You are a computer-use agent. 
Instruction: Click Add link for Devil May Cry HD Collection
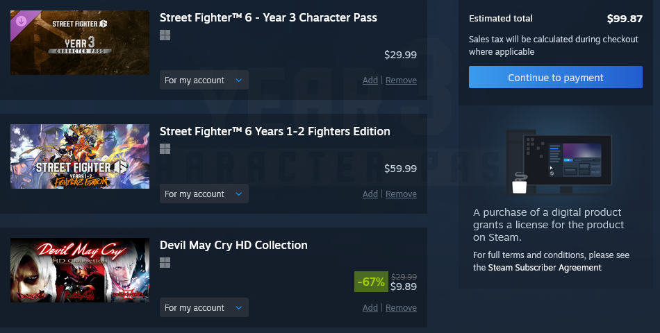370,308
